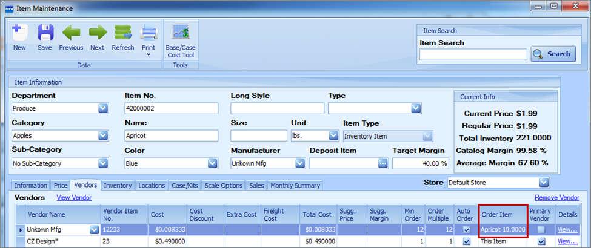Open the Monthly Summary tab
Image resolution: width=591 pixels, height=248 pixels.
coord(295,186)
